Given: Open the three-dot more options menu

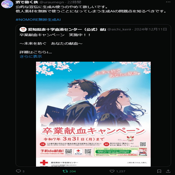Looking at the screenshot, I should (x=168, y=2).
